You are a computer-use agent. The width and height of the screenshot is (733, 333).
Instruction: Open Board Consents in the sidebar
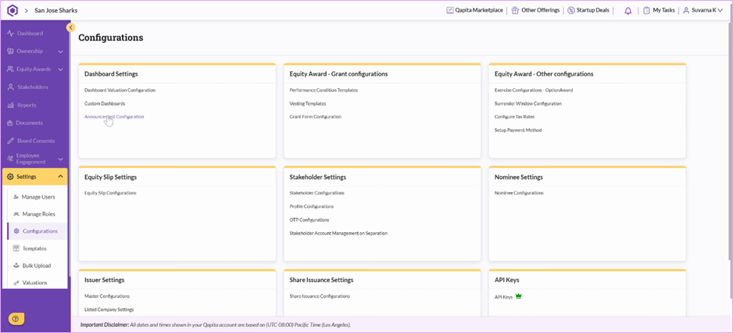point(35,141)
